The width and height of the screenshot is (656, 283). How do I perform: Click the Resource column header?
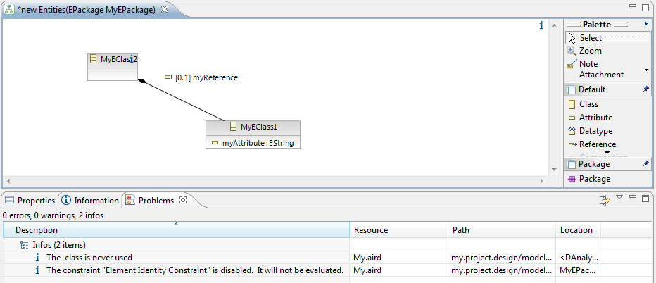click(x=370, y=230)
